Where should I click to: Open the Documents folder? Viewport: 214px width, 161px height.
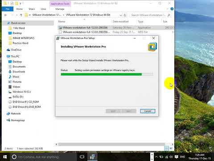(x=19, y=67)
